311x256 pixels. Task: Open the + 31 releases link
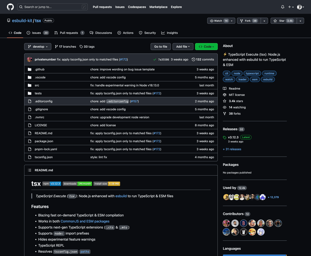[x=232, y=149]
